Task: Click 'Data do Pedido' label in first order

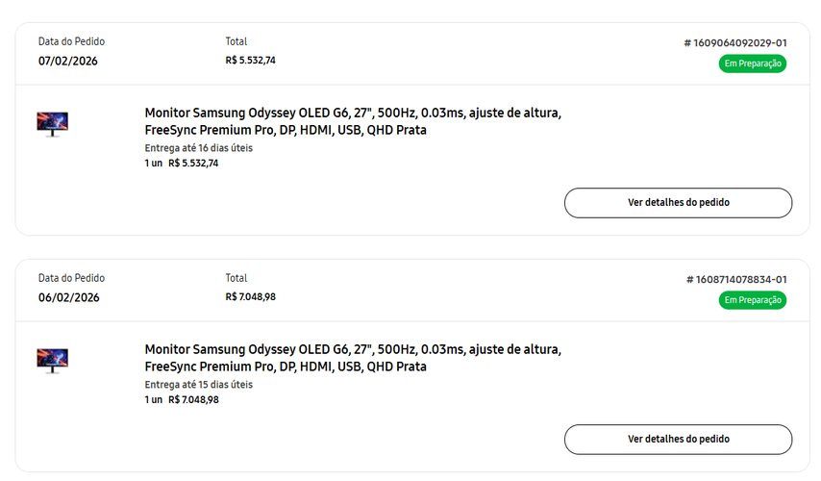Action: point(71,41)
